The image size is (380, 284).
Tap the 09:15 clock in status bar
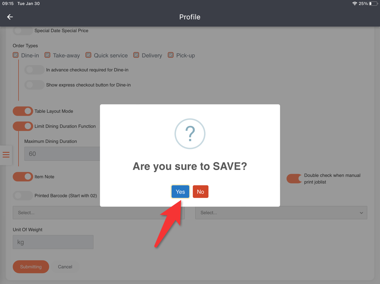coord(8,4)
